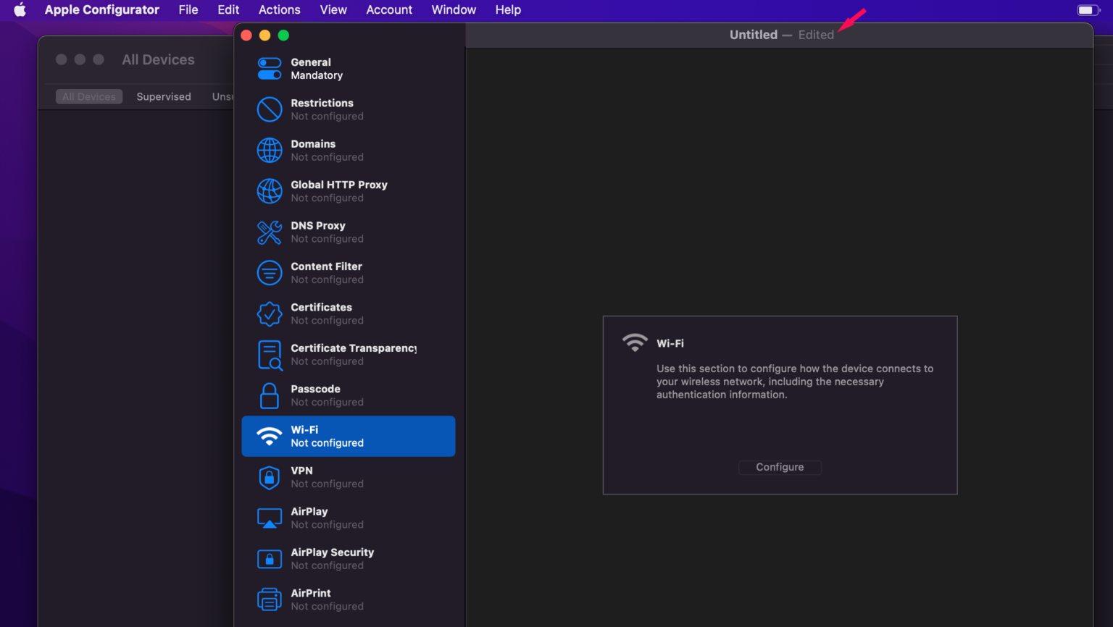The width and height of the screenshot is (1113, 627).
Task: Click the Configure button for Wi-Fi
Action: coord(780,468)
